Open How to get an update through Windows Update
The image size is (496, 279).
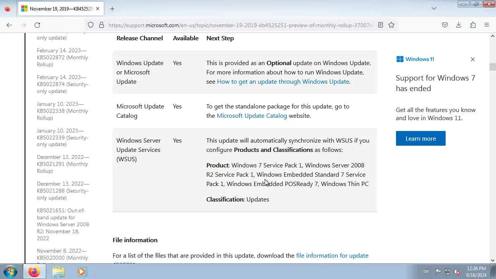pos(283,81)
